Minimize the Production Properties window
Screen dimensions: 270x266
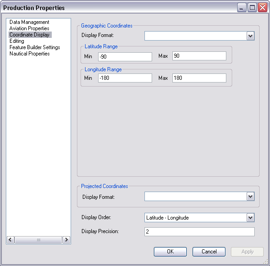[242, 8]
